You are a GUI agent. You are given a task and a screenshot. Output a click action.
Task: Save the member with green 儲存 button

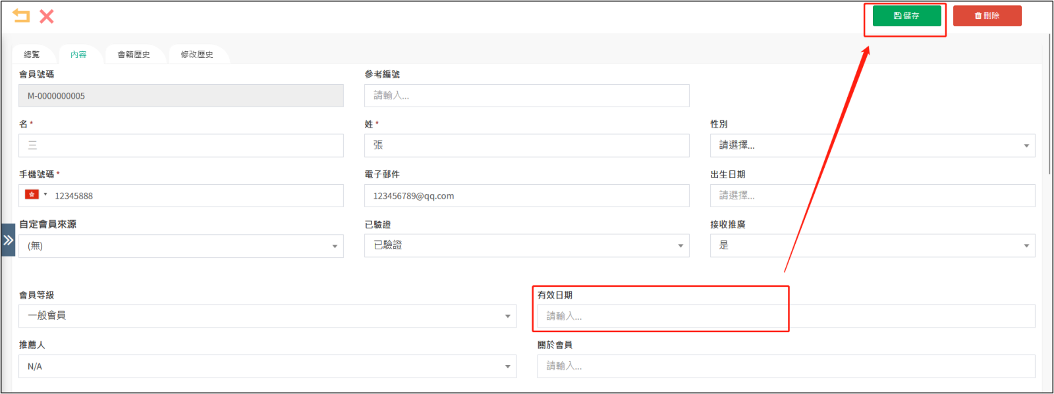[906, 16]
